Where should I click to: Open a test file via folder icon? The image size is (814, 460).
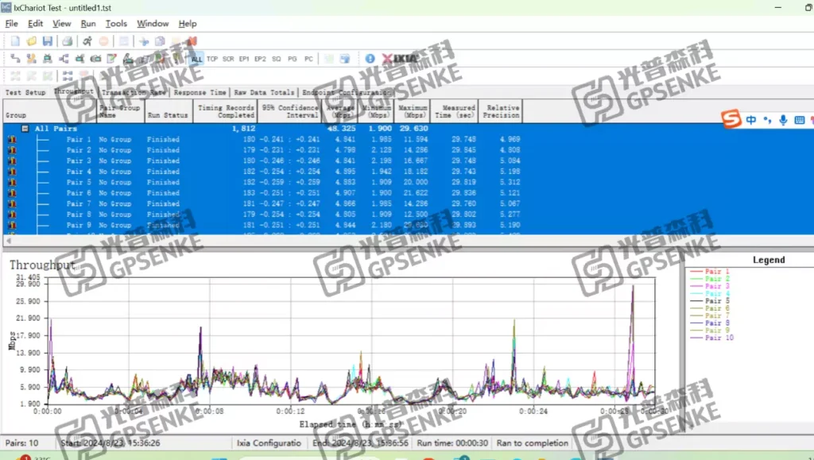(32, 41)
